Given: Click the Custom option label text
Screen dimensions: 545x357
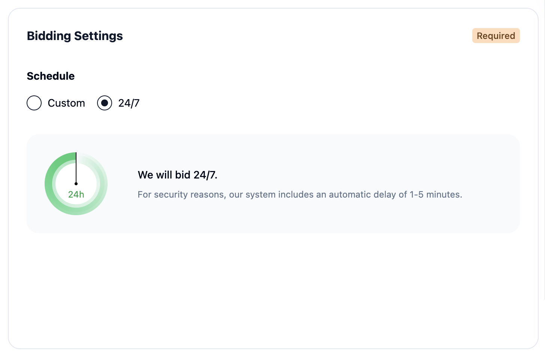Looking at the screenshot, I should pyautogui.click(x=66, y=103).
